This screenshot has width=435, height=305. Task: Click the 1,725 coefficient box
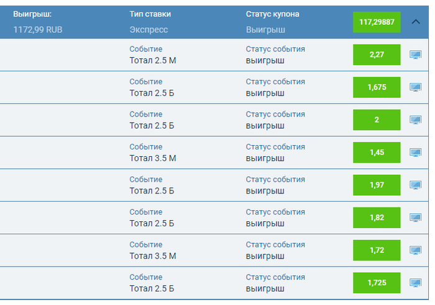coord(377,283)
